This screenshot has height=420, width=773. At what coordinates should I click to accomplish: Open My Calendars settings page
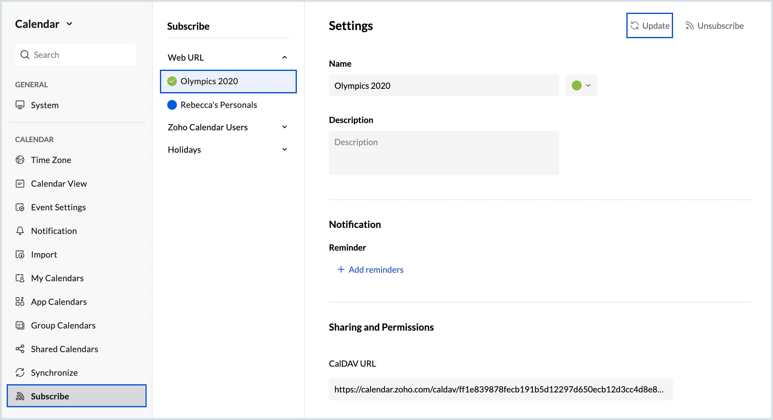57,278
